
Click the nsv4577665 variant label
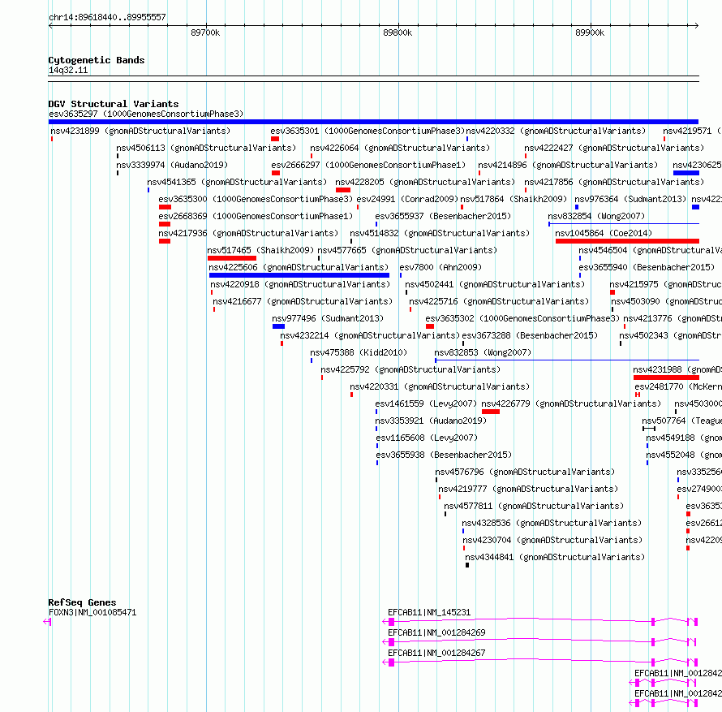coord(407,250)
